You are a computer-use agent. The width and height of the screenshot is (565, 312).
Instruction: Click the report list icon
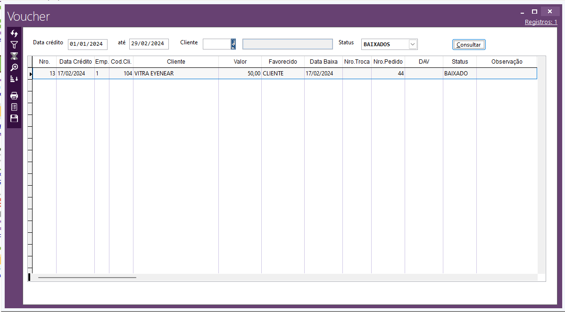[14, 107]
